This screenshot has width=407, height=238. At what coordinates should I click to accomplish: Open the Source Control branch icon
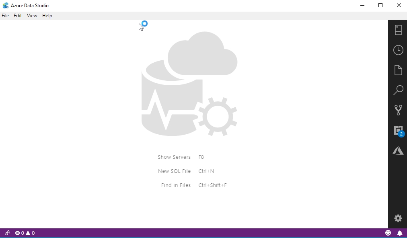[x=398, y=110]
